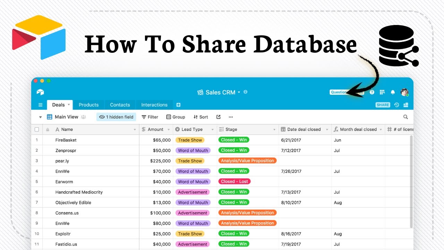The height and width of the screenshot is (250, 444).
Task: Click the lock icon in header row
Action: [x=48, y=130]
